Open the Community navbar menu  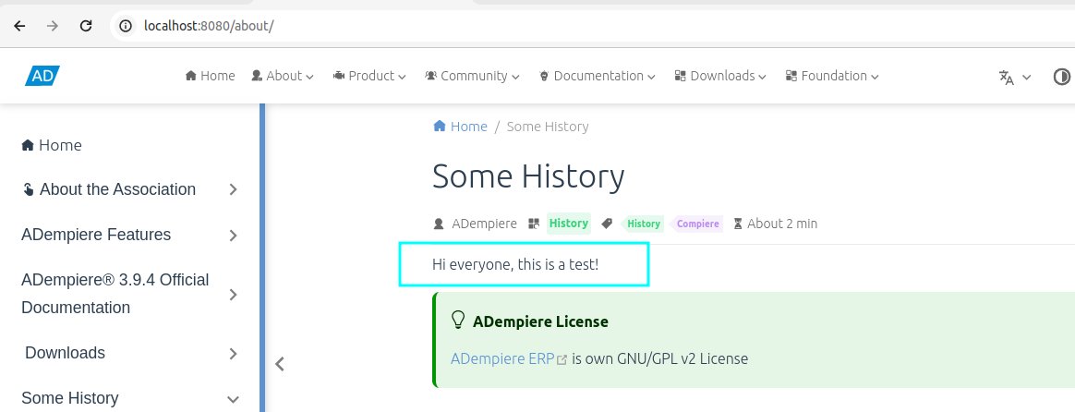[472, 76]
